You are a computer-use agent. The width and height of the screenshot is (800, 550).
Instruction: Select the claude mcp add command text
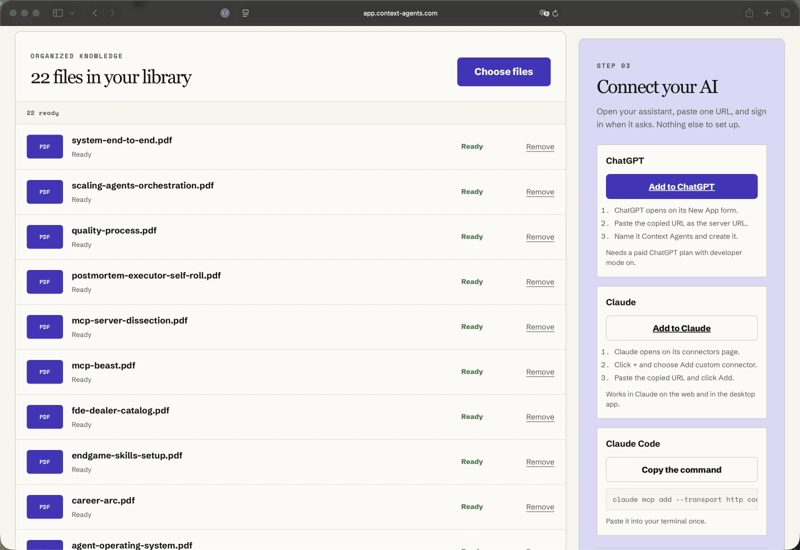tap(682, 499)
